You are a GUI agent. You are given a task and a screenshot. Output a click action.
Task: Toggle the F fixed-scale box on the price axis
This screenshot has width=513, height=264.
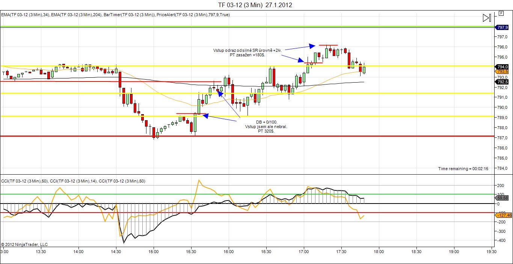coord(501,13)
